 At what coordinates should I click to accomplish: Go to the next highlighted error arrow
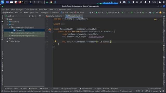(161, 19)
